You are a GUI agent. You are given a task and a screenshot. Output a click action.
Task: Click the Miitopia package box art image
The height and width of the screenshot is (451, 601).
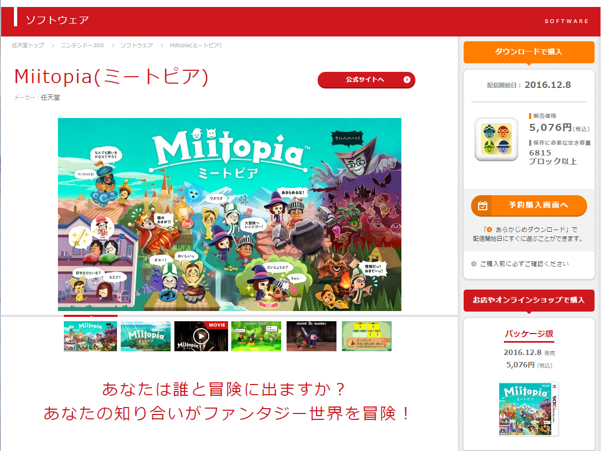(529, 409)
